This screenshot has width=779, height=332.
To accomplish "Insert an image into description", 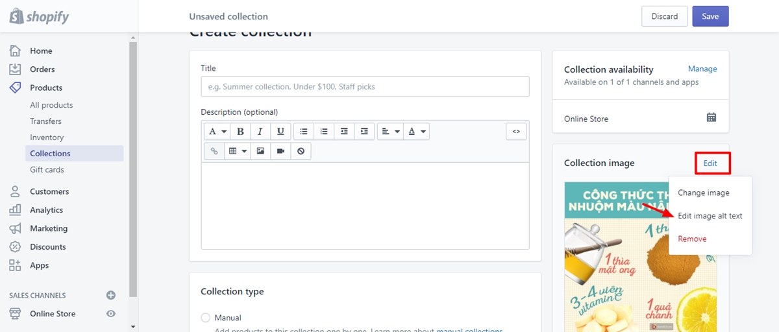I will (260, 151).
